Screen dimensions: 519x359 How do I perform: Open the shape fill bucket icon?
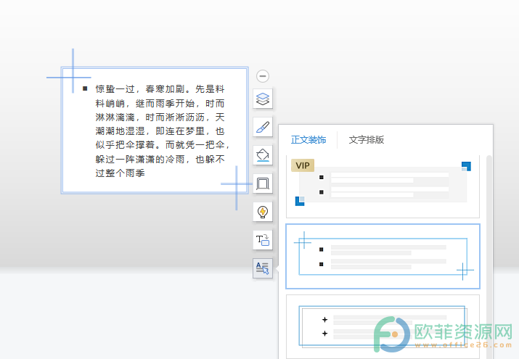click(263, 155)
